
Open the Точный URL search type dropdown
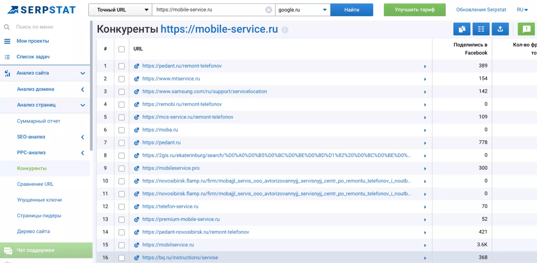(x=120, y=10)
